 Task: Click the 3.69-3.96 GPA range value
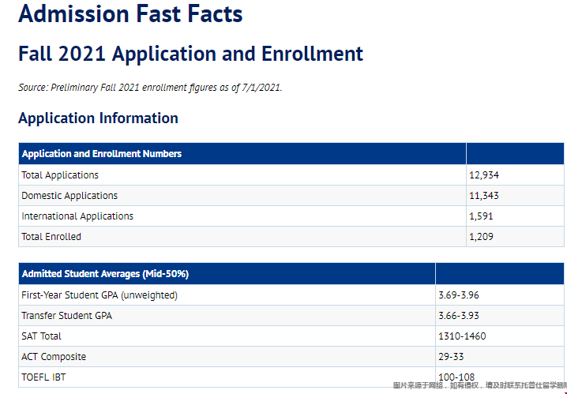coord(459,295)
